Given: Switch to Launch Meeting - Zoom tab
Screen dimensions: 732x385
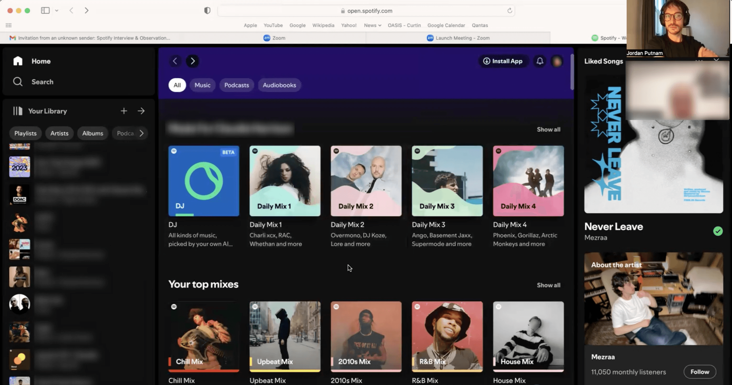Looking at the screenshot, I should (x=458, y=38).
